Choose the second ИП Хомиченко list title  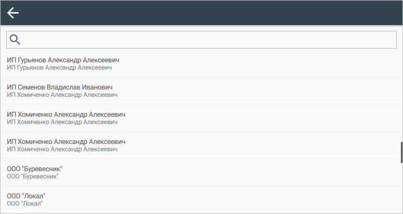66,141
